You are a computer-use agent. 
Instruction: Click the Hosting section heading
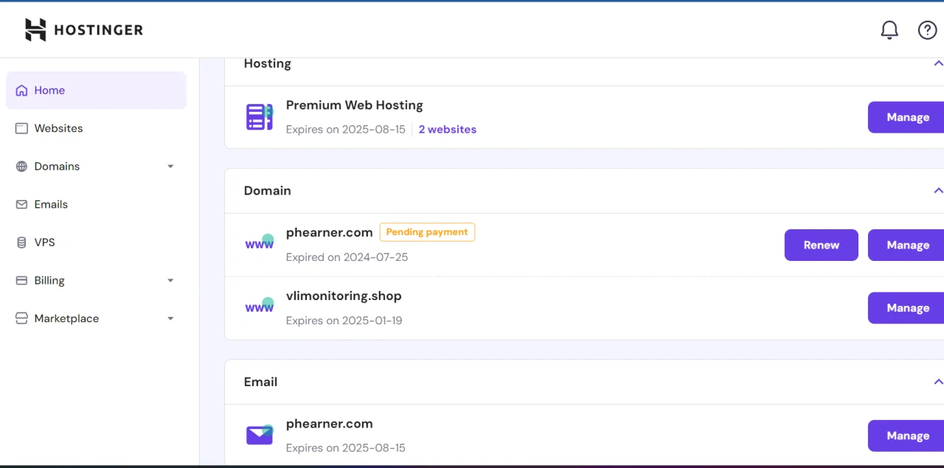click(x=268, y=63)
